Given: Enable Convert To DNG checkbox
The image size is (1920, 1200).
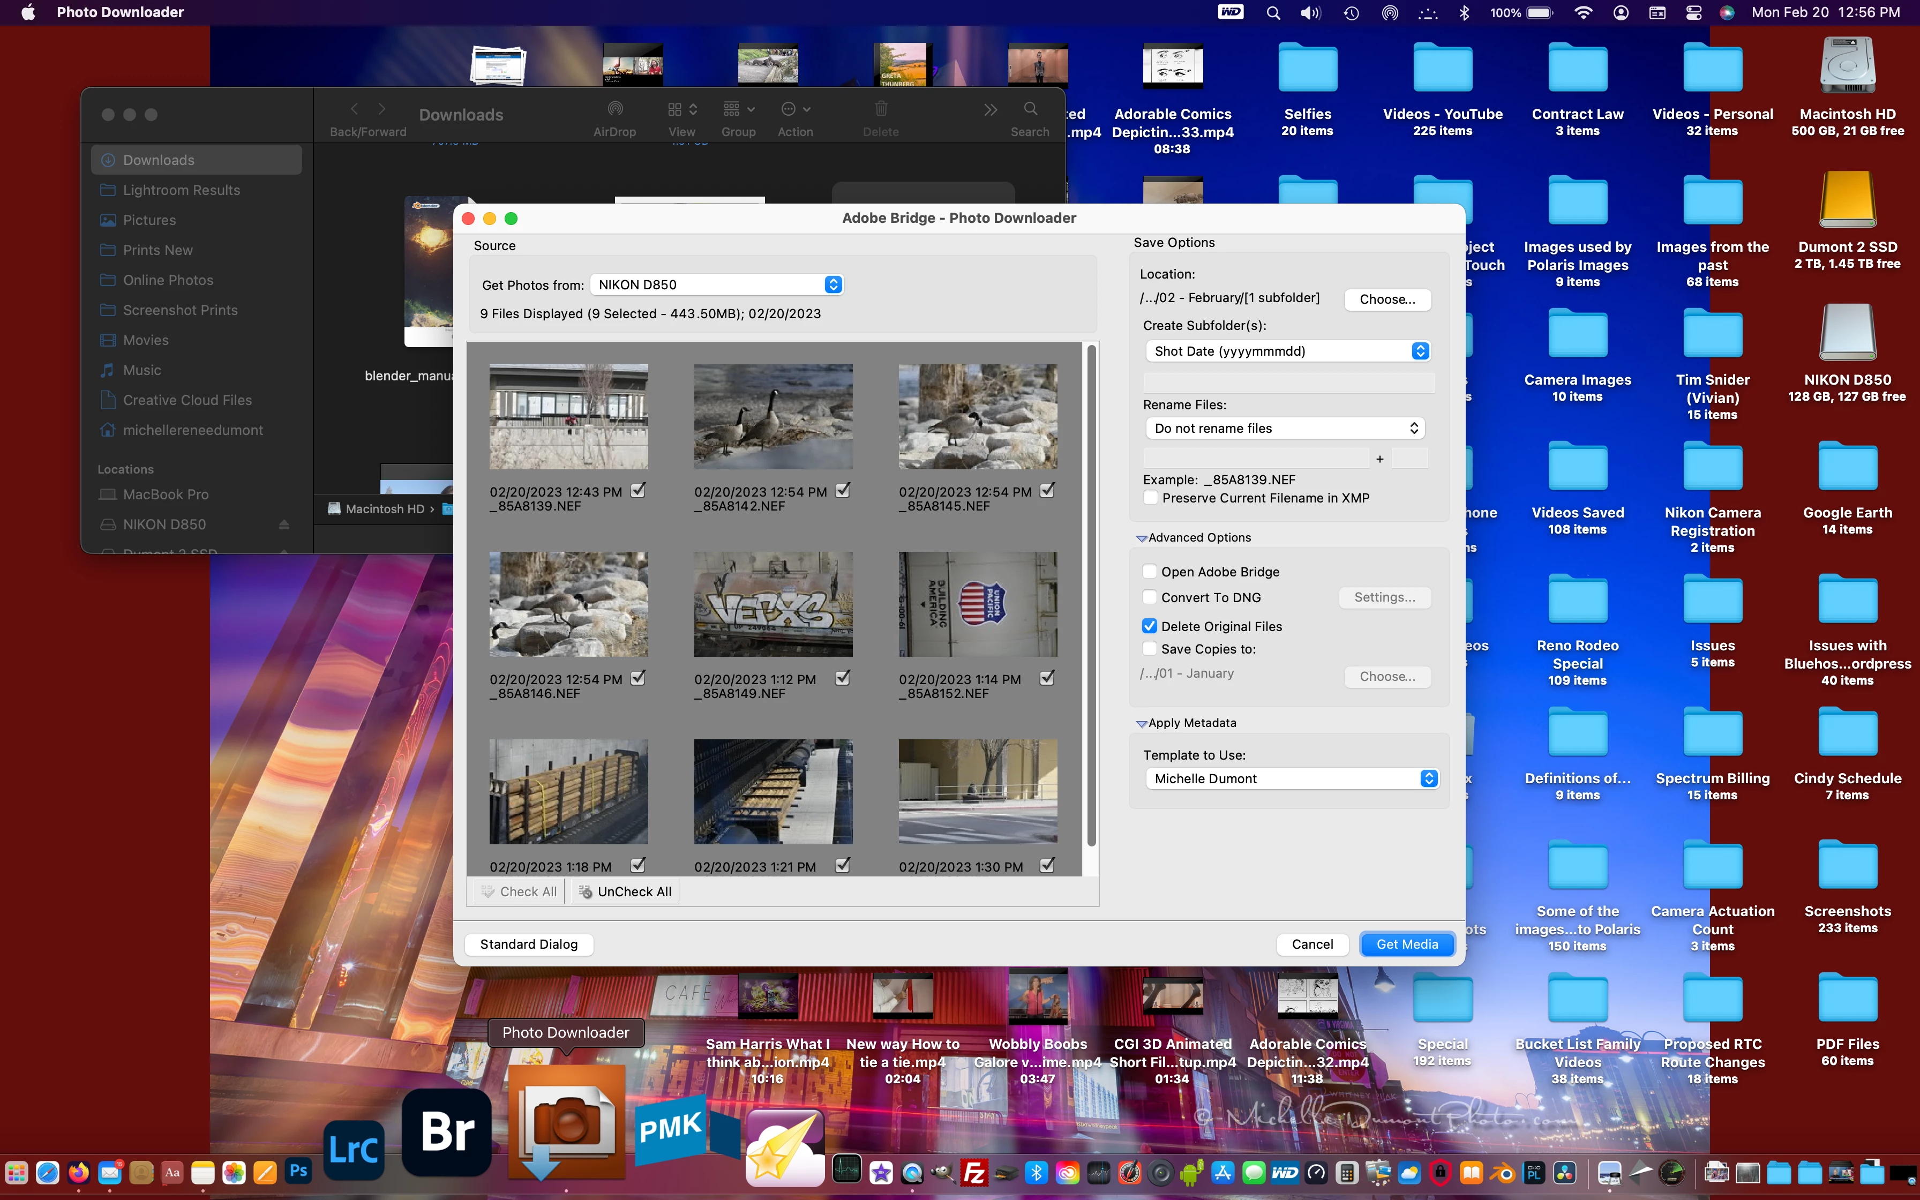Looking at the screenshot, I should click(1150, 598).
